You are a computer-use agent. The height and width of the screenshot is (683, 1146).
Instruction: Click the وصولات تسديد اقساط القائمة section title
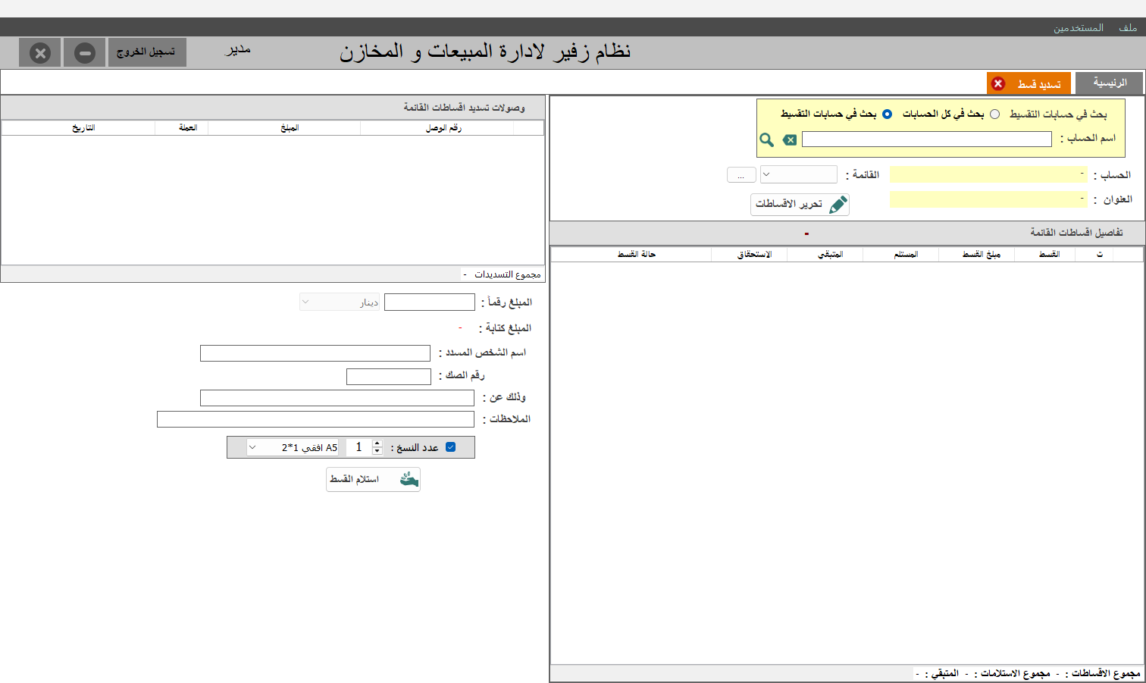(464, 108)
